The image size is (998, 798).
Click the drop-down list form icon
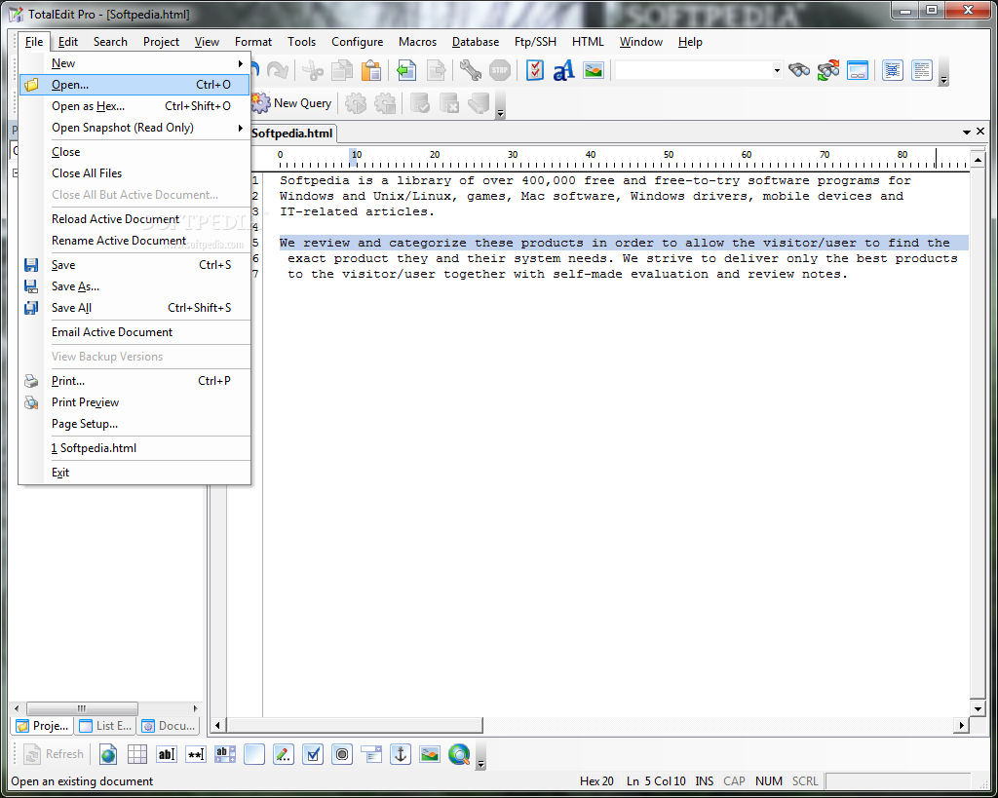click(x=371, y=754)
